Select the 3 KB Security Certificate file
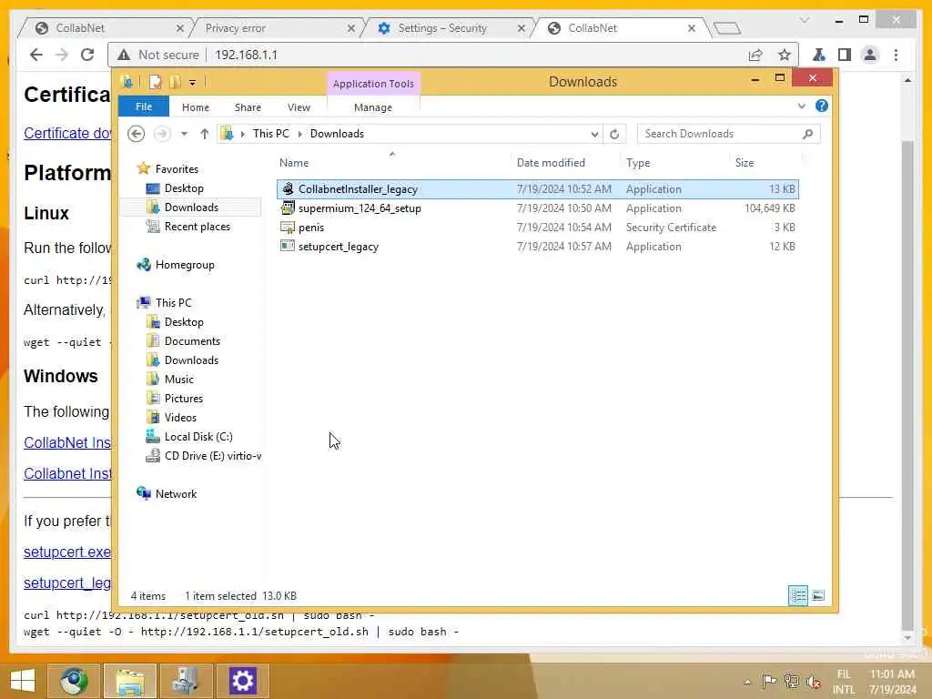Image resolution: width=932 pixels, height=699 pixels. (x=537, y=227)
